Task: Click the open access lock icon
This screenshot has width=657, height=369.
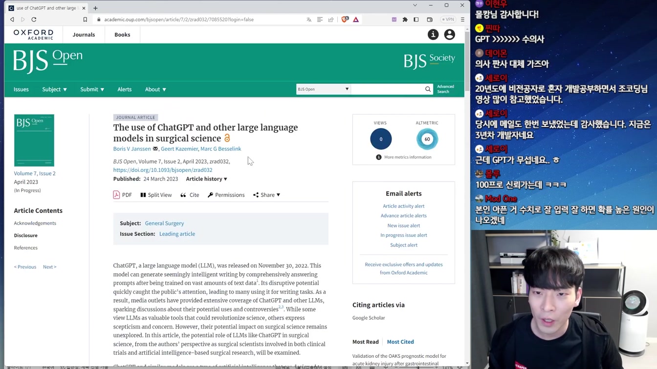Action: point(227,139)
